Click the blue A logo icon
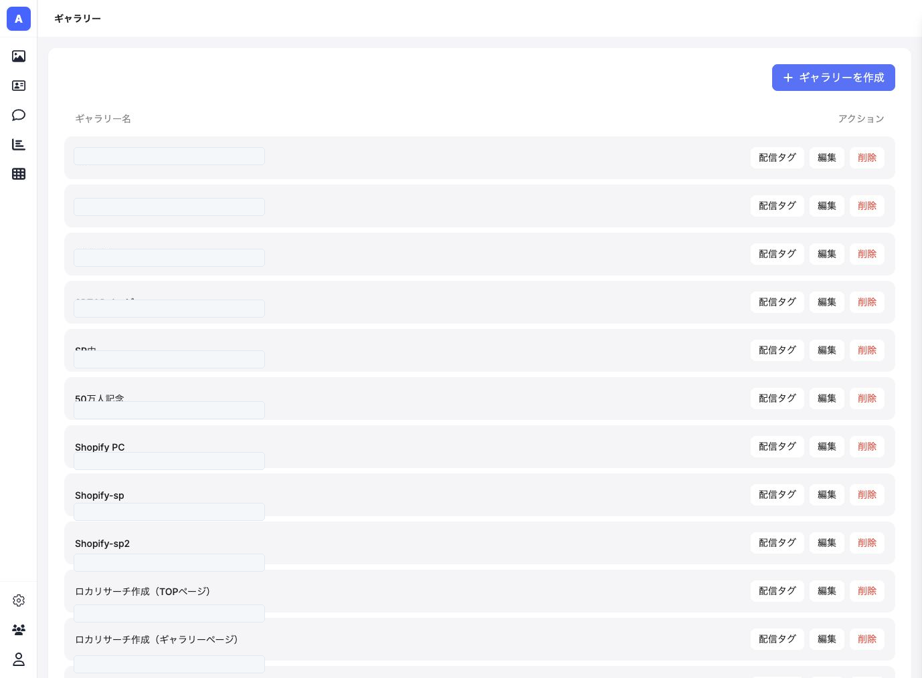Image resolution: width=922 pixels, height=678 pixels. pos(19,19)
